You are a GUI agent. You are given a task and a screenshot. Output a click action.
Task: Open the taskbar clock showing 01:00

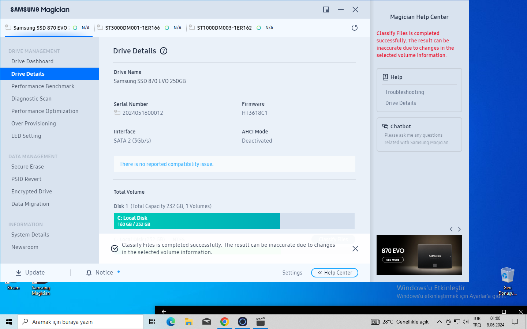(496, 322)
